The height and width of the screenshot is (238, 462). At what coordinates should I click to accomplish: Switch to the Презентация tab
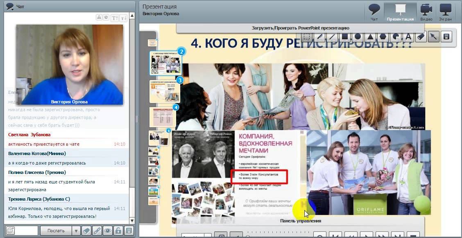coord(400,12)
